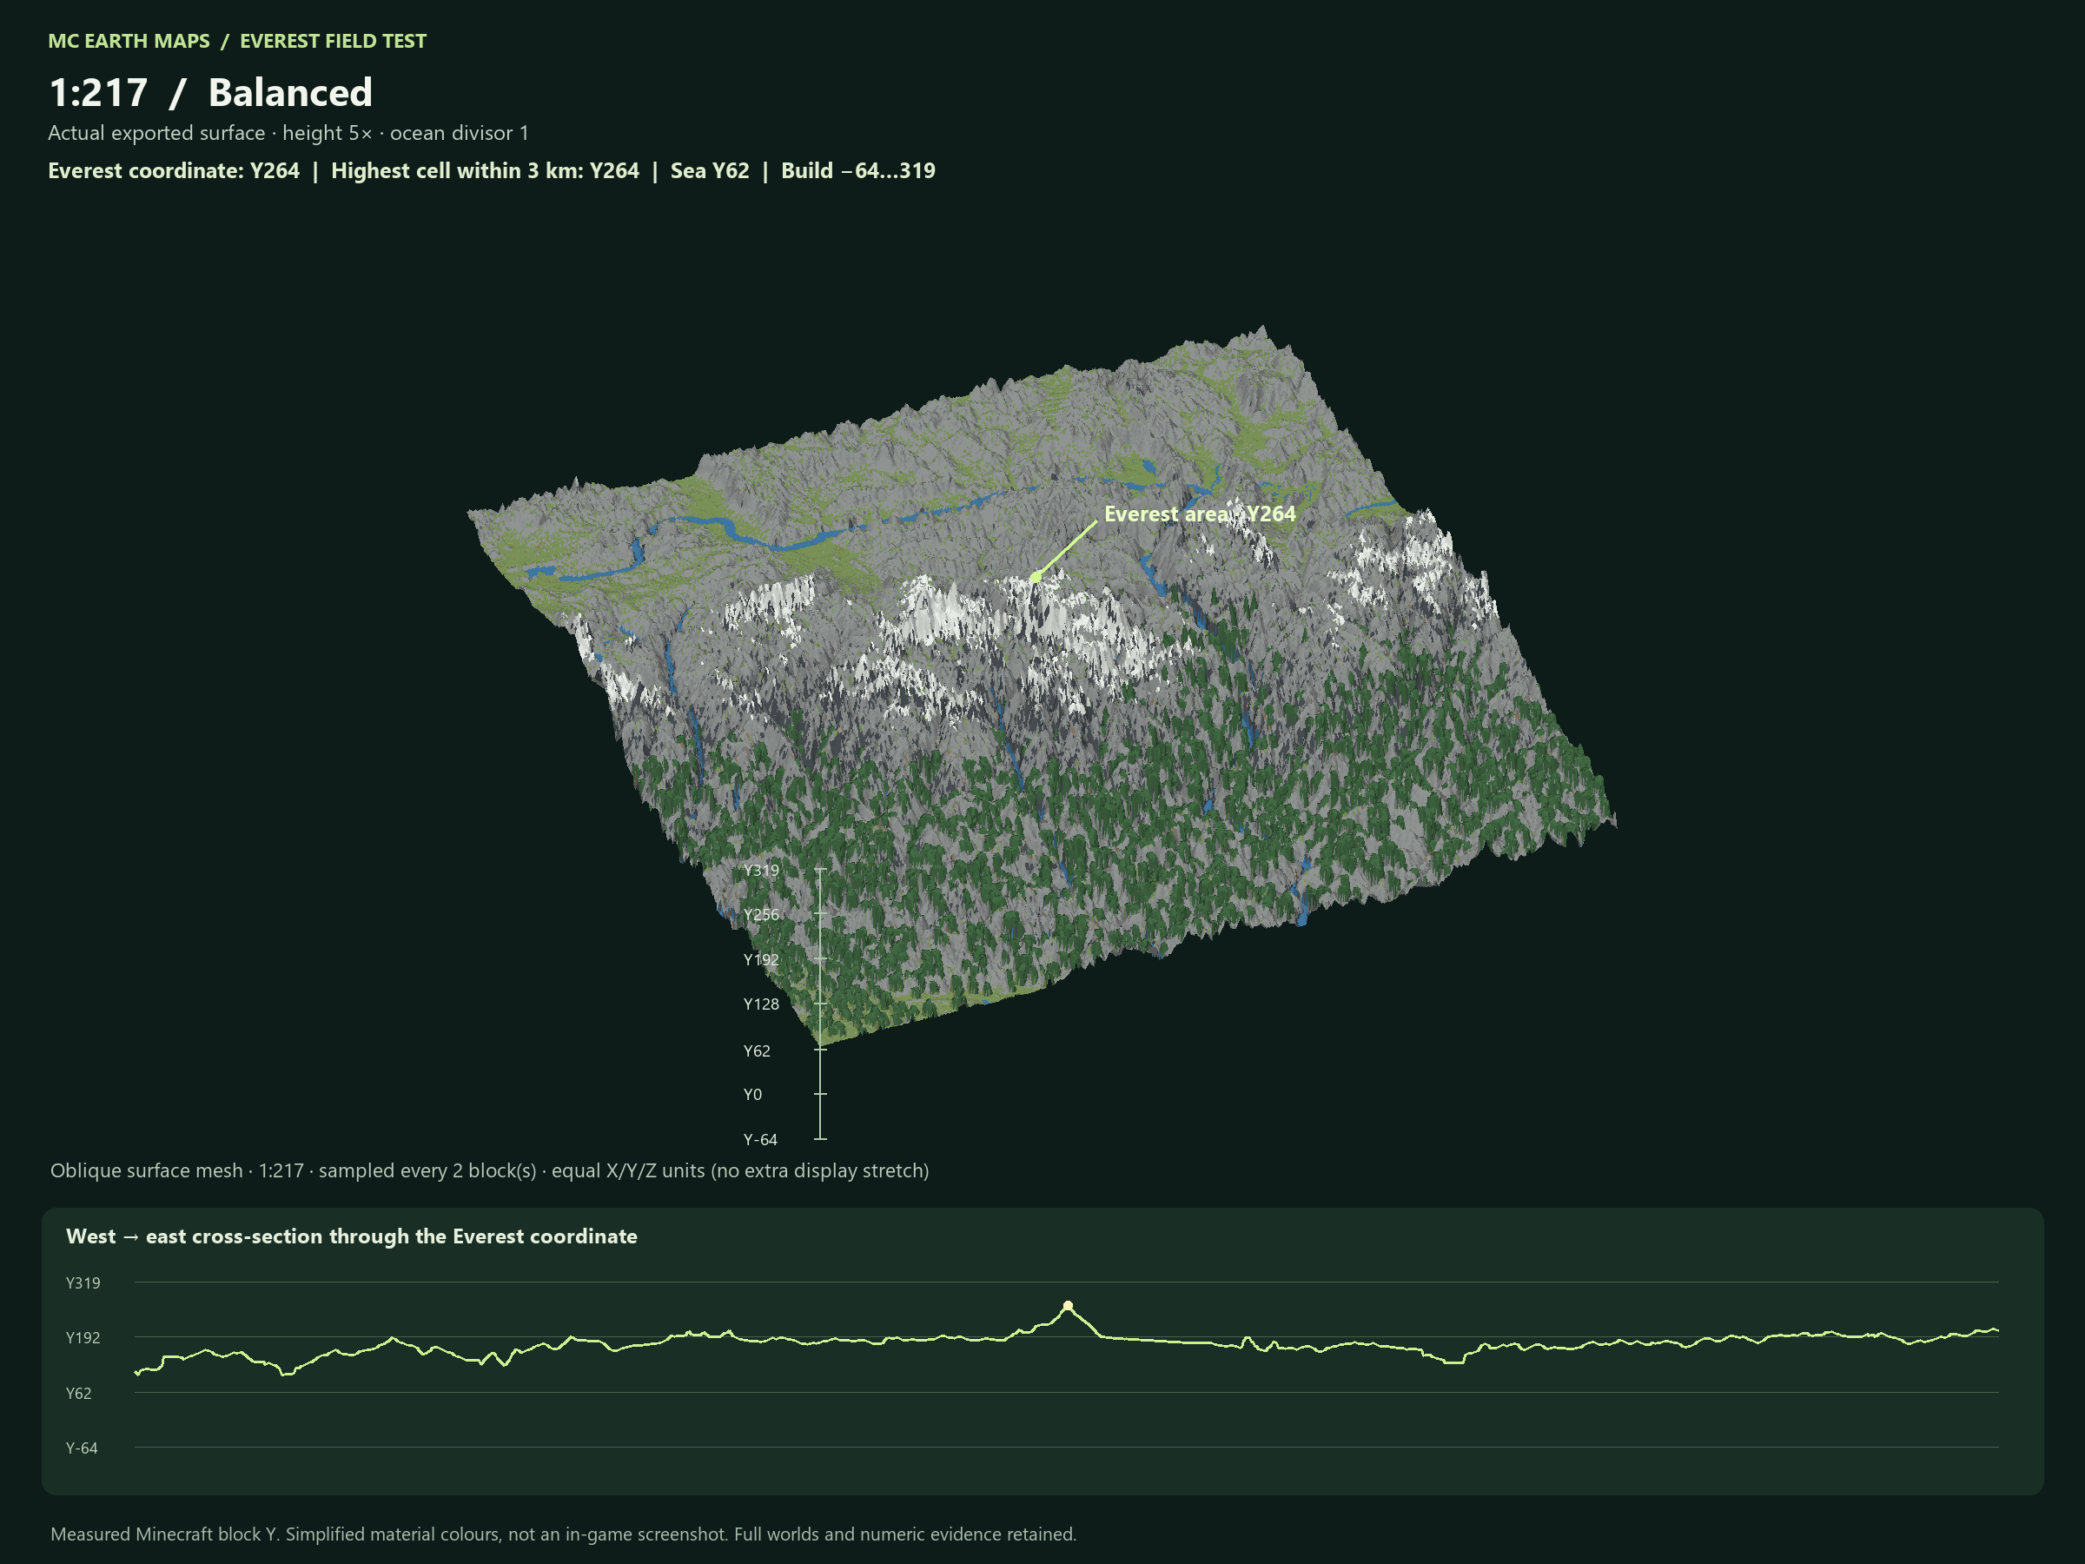The height and width of the screenshot is (1564, 2085).
Task: Select the '1:217 / Balanced' heading
Action: (210, 92)
